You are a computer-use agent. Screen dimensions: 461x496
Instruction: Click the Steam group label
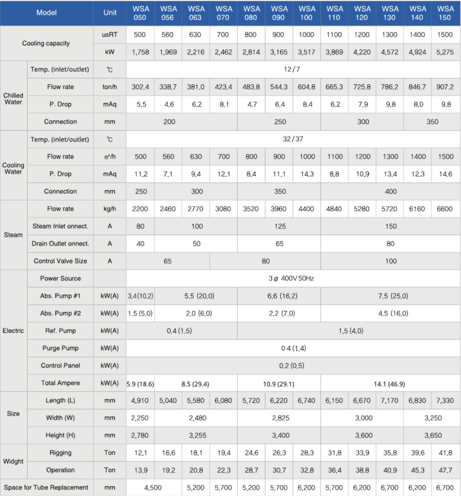click(13, 235)
